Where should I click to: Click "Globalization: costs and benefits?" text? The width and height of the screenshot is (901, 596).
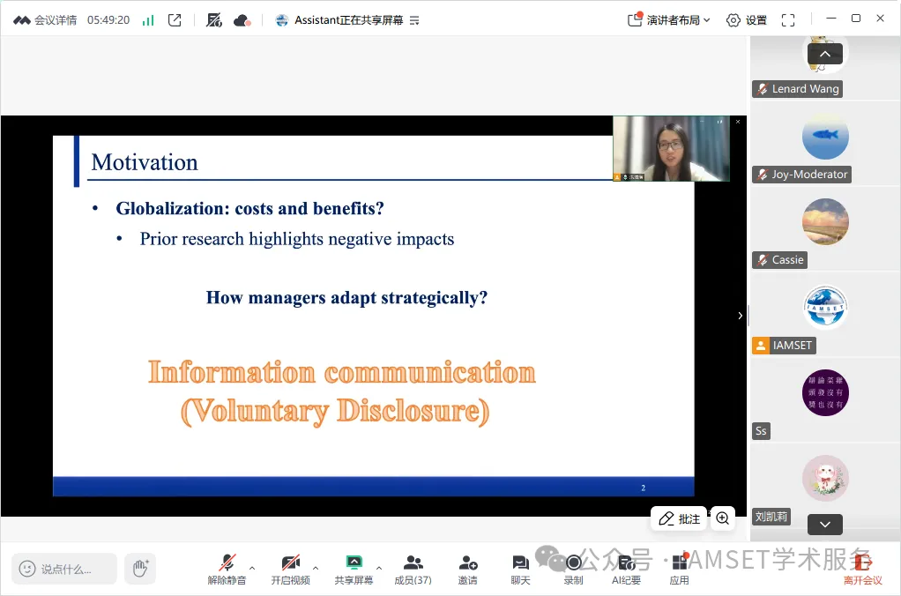[x=249, y=208]
